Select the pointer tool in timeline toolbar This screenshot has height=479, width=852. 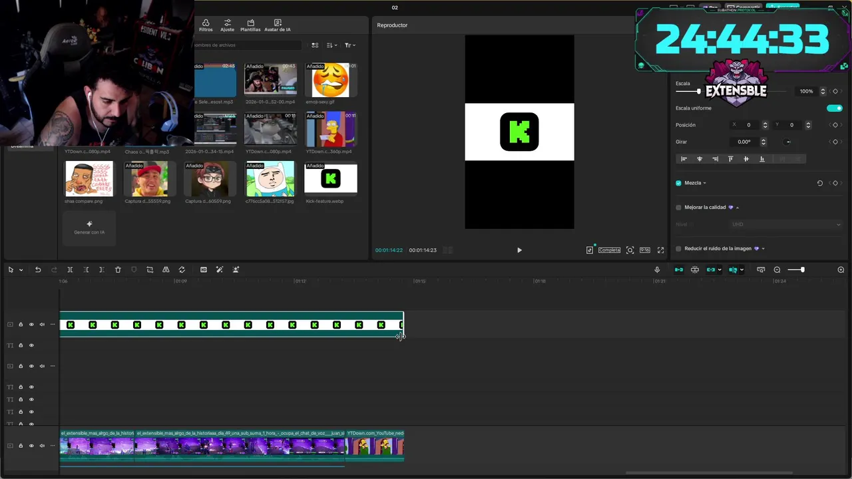click(x=11, y=269)
